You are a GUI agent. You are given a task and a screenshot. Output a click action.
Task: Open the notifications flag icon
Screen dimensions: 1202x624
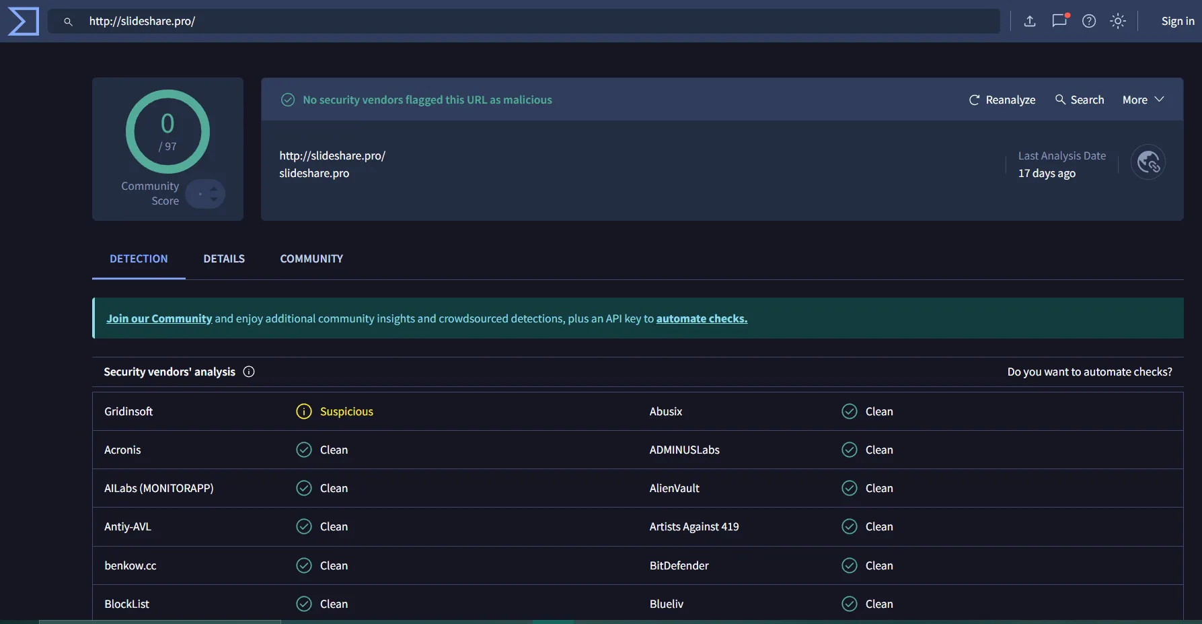tap(1059, 21)
